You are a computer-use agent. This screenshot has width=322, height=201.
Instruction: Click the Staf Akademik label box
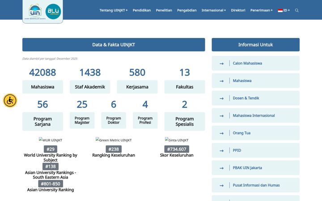point(90,87)
